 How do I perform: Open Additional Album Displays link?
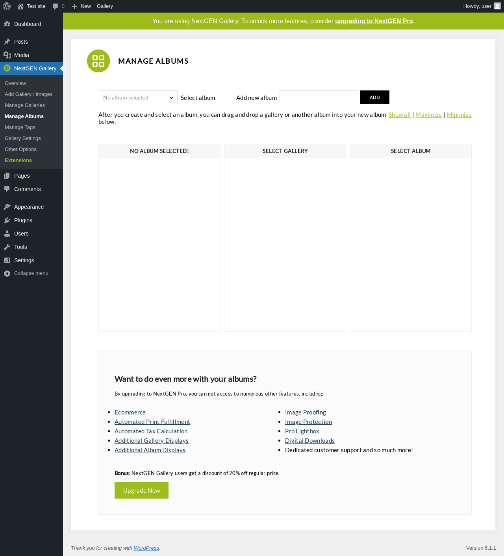(x=150, y=450)
